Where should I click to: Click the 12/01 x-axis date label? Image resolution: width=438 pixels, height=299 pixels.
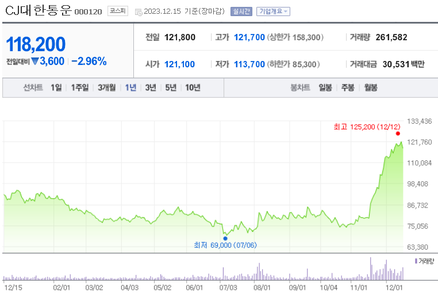[394, 287]
